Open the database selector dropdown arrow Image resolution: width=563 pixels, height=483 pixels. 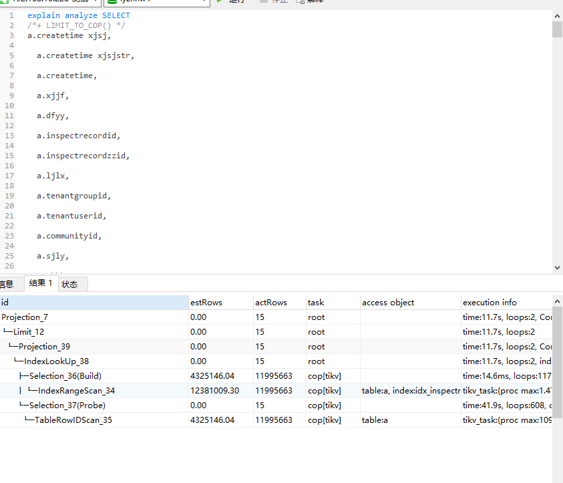pyautogui.click(x=204, y=1)
